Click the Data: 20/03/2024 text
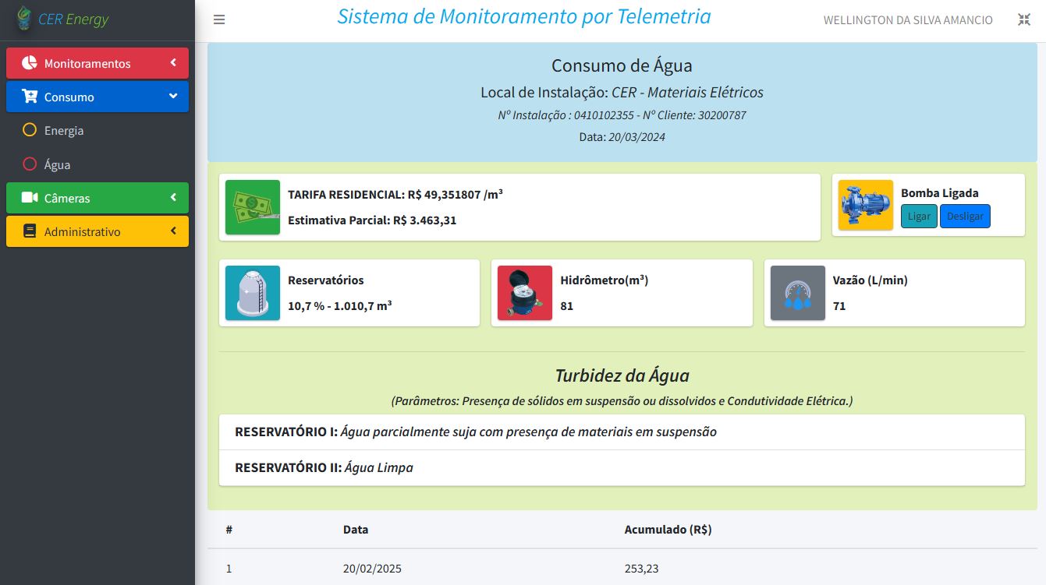 tap(622, 137)
